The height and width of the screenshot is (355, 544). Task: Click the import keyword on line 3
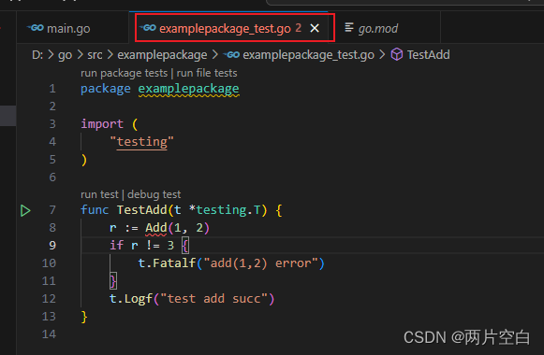coord(102,124)
